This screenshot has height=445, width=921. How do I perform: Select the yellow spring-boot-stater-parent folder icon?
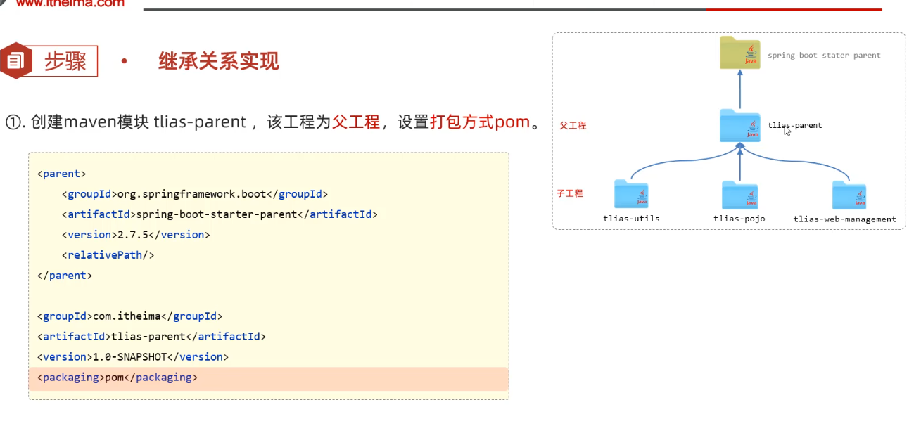point(740,53)
